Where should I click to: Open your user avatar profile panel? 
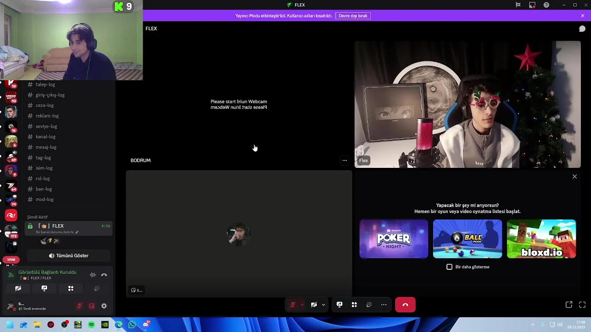click(11, 306)
